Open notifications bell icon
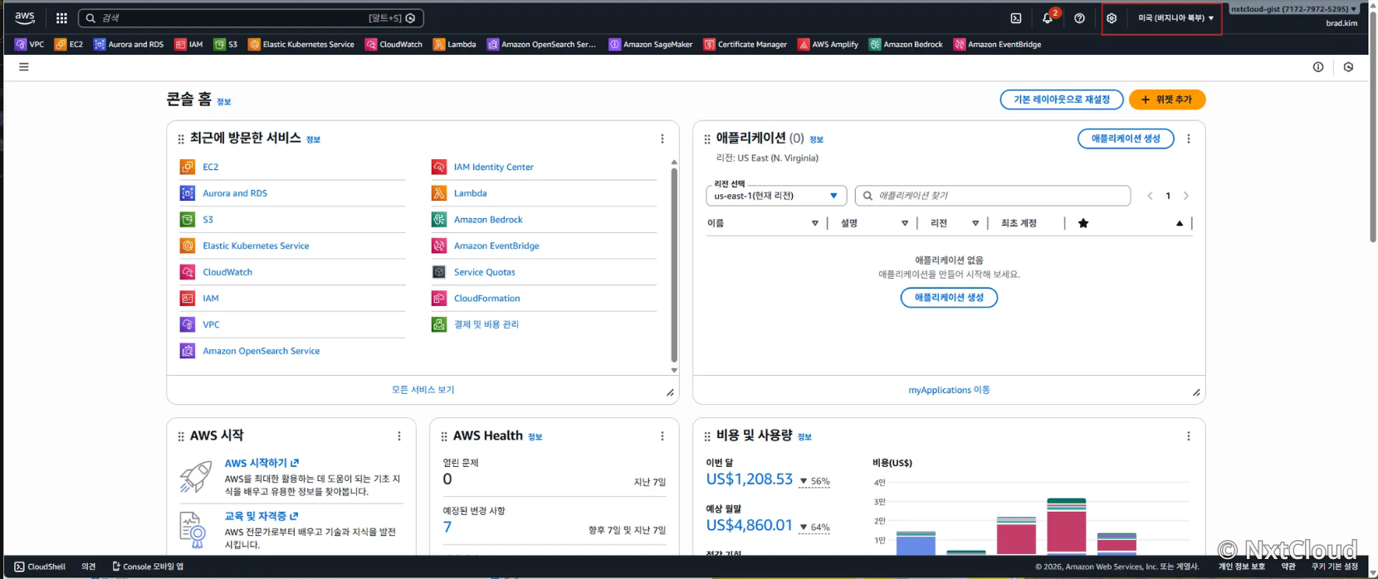The width and height of the screenshot is (1378, 579). click(1048, 17)
